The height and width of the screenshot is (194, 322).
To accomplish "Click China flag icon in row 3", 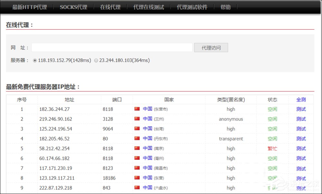I will coord(137,129).
